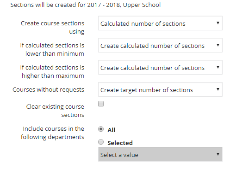Click the arrow icon of 'Create course sections using'
Viewport: 230px width, 169px height.
(218, 23)
